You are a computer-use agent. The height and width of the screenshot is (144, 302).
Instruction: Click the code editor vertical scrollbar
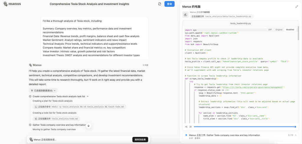pyautogui.click(x=298, y=33)
